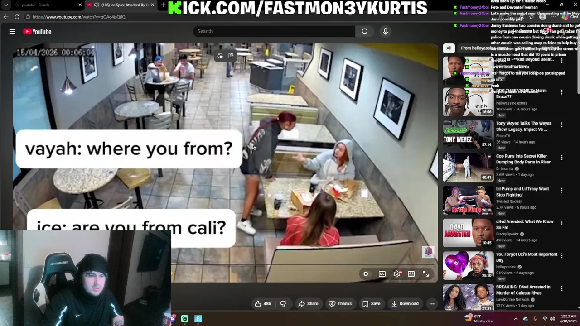Close the Ice Spice Attacked video tab
This screenshot has width=580, height=326.
tap(152, 5)
